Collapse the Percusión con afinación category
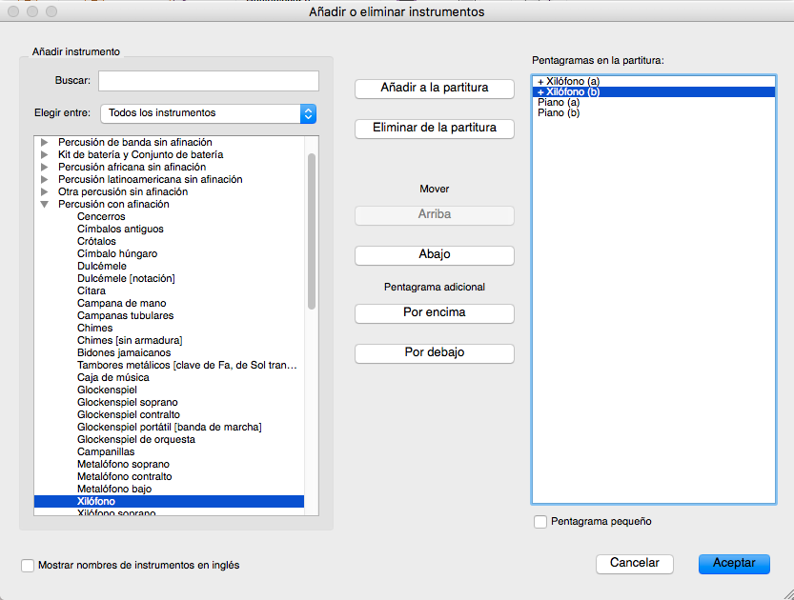The width and height of the screenshot is (794, 600). [44, 205]
